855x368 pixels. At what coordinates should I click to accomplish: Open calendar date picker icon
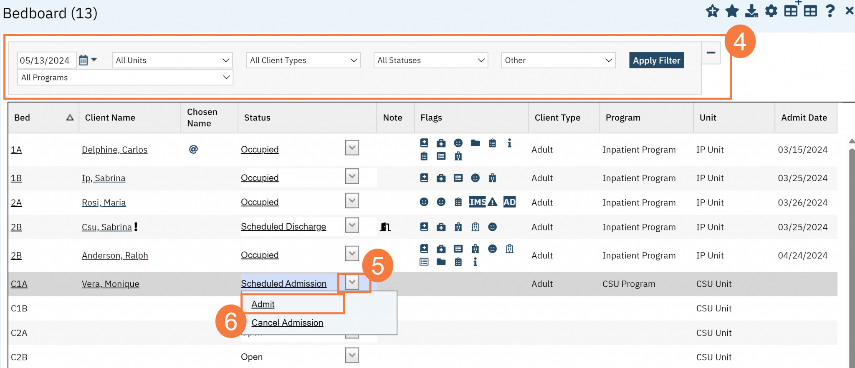[x=83, y=60]
